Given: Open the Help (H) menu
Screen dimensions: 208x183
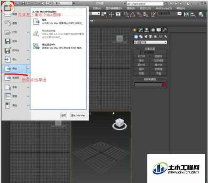Looking at the screenshot, I should click(181, 8).
